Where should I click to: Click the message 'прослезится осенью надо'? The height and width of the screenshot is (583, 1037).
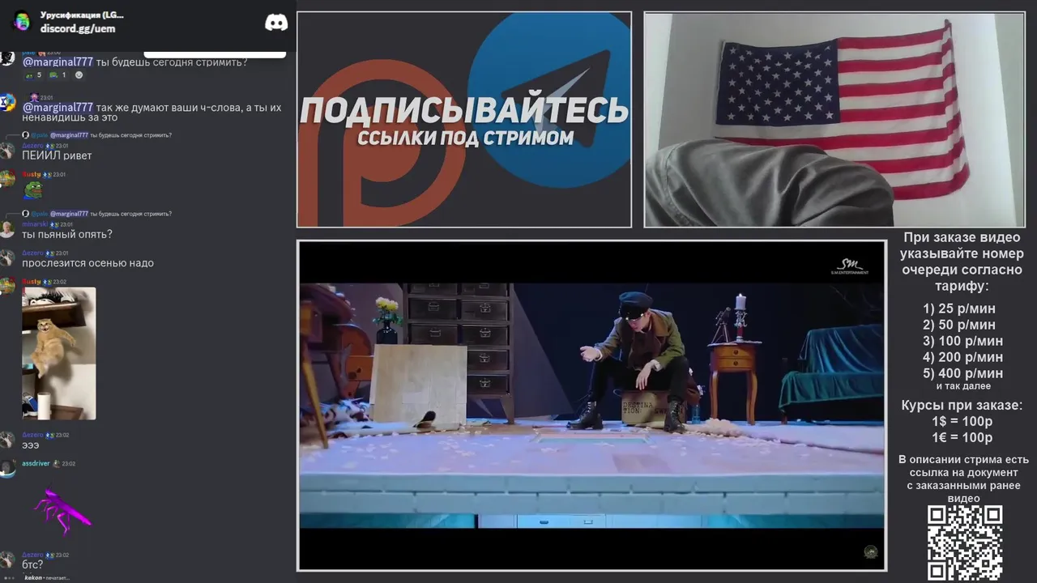tap(87, 263)
